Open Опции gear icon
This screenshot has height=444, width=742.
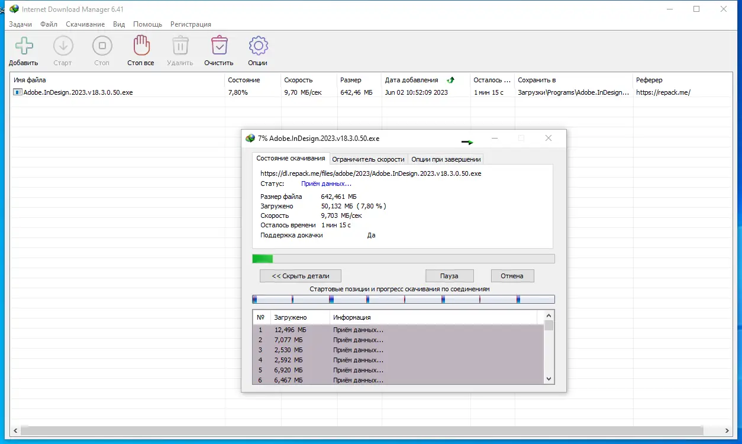point(258,46)
